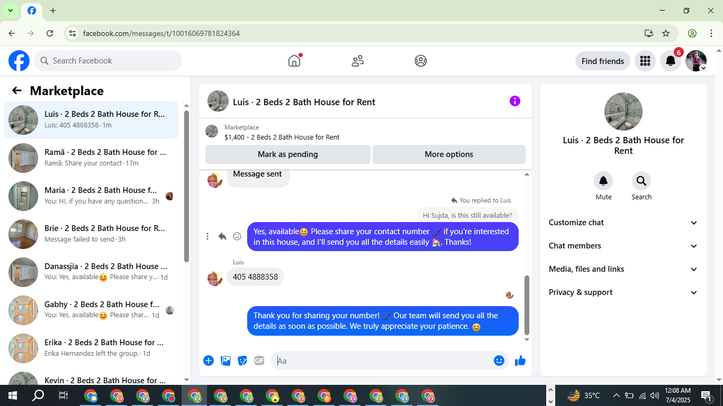This screenshot has width=723, height=406.
Task: Show hidden system tray icons
Action: pyautogui.click(x=616, y=395)
